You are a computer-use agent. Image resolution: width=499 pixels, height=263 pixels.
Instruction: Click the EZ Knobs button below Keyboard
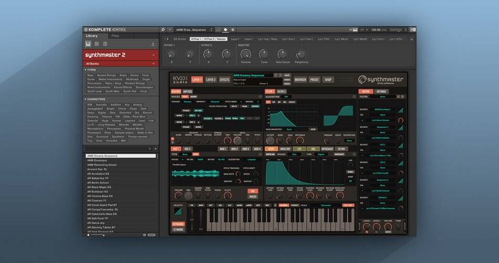pos(178,229)
